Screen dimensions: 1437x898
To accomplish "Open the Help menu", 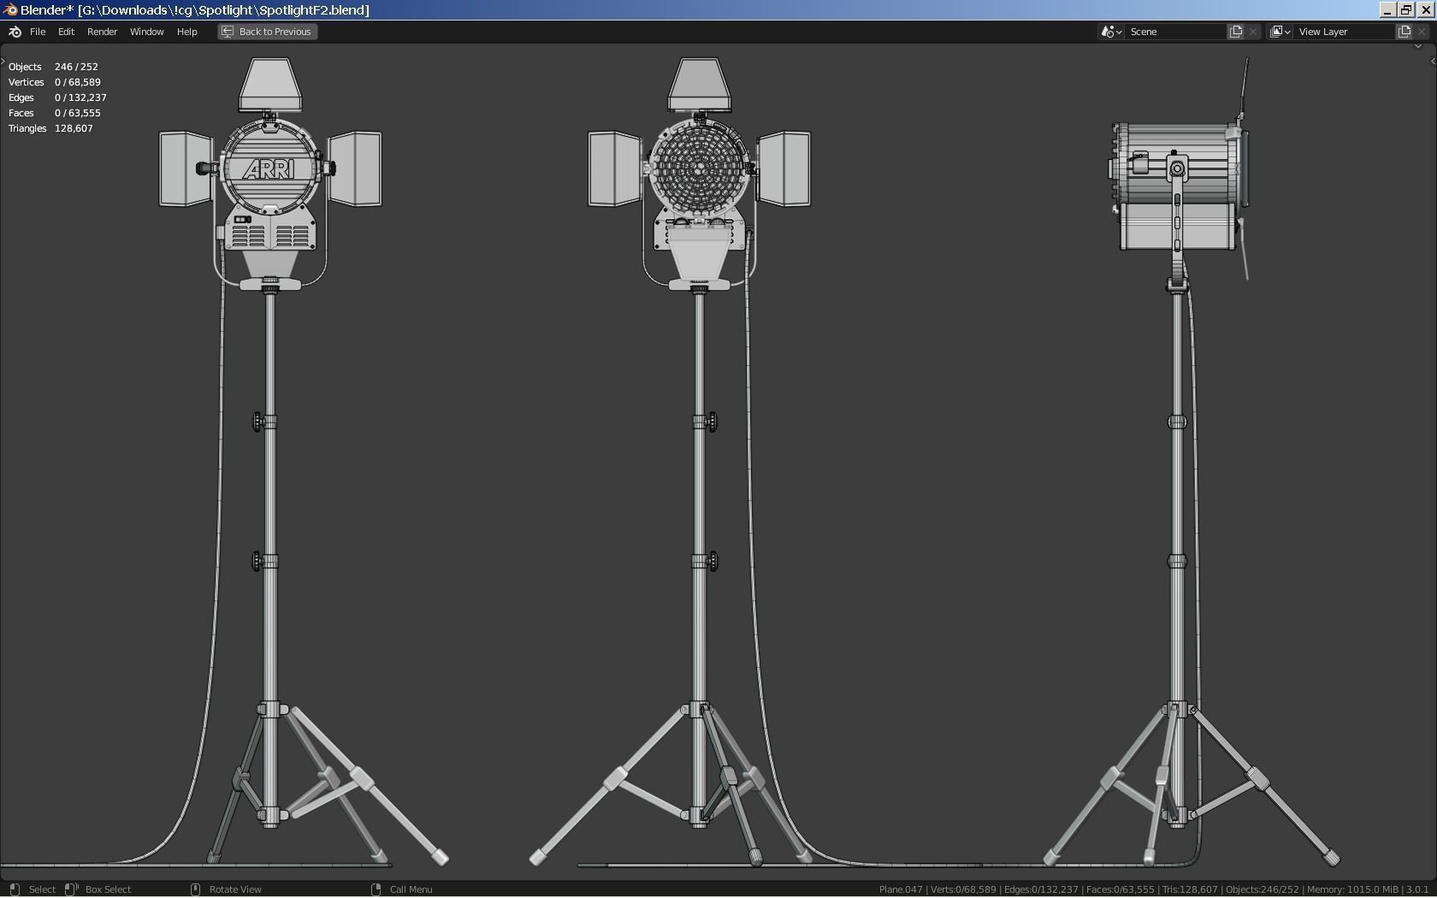I will pyautogui.click(x=186, y=32).
